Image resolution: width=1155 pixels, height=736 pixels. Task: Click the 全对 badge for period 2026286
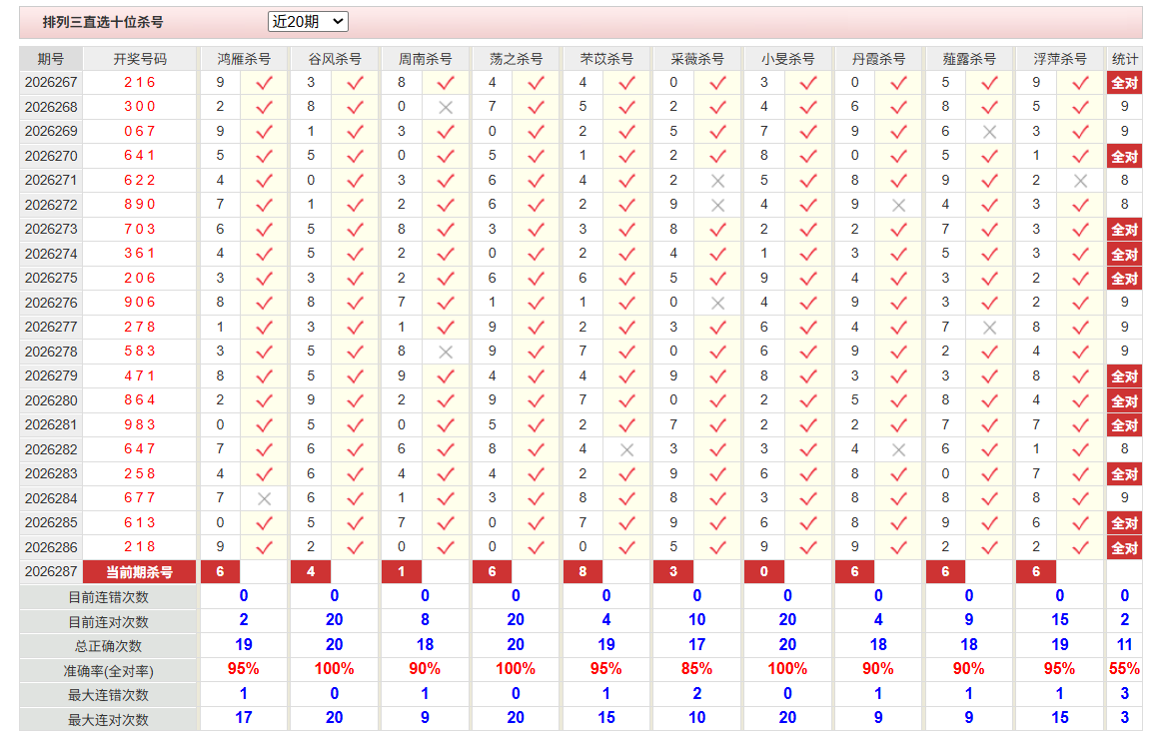click(x=1124, y=547)
